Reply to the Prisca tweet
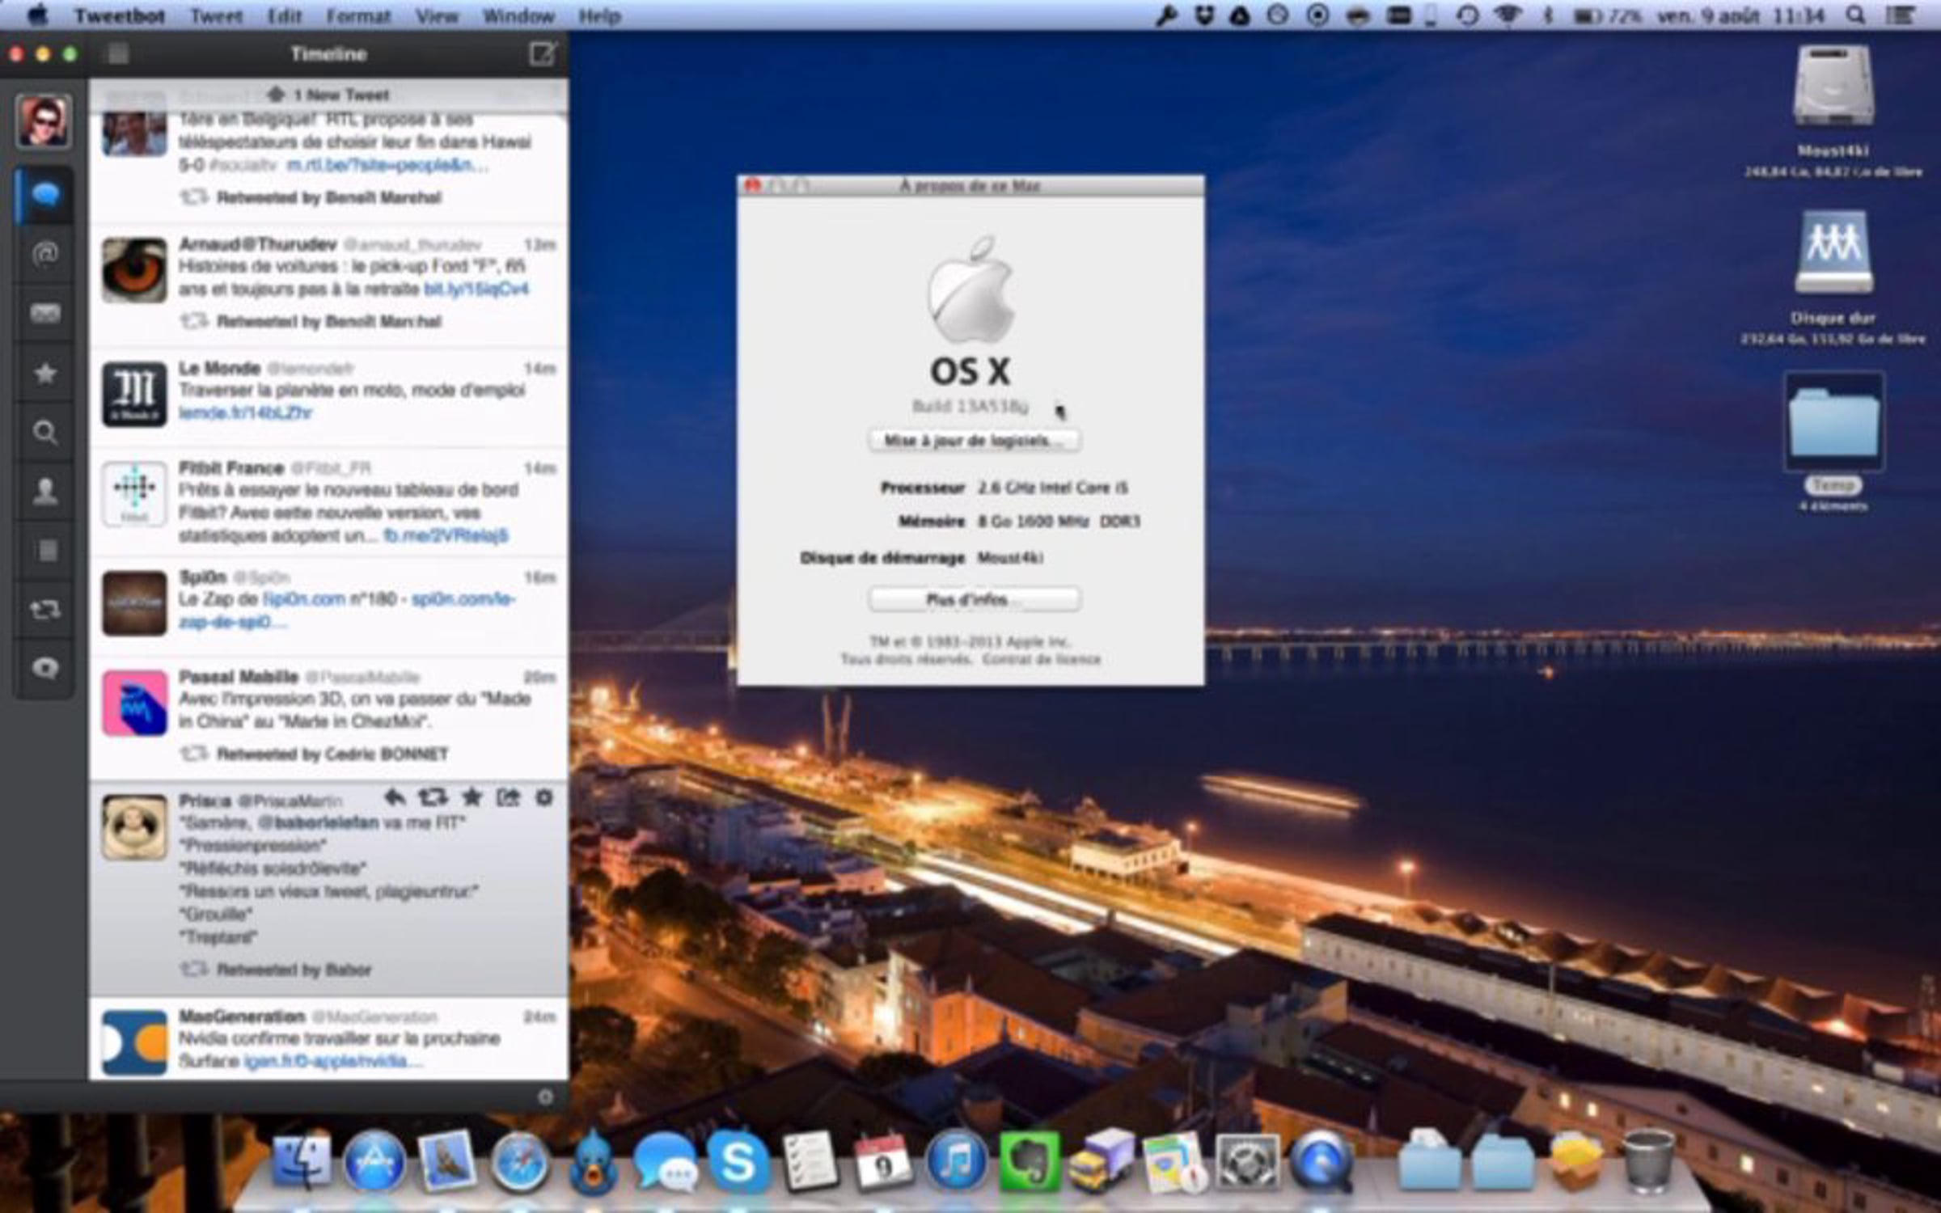The image size is (1941, 1213). (395, 798)
